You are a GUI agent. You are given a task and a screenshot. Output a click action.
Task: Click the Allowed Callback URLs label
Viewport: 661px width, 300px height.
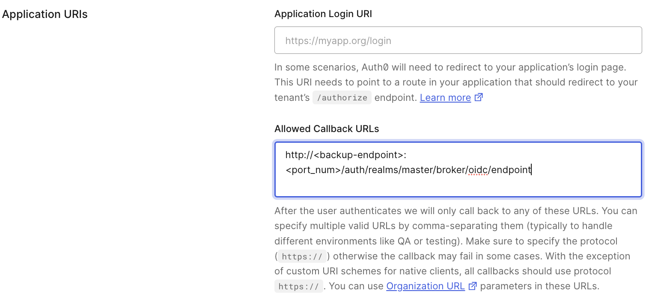327,129
